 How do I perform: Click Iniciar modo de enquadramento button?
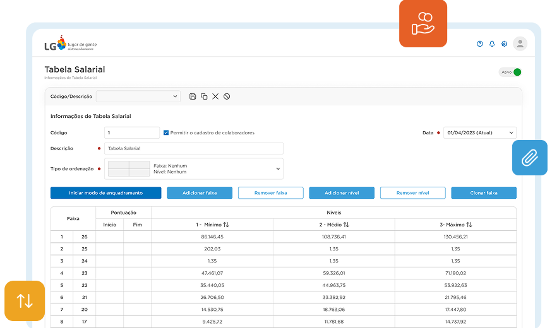(x=105, y=193)
